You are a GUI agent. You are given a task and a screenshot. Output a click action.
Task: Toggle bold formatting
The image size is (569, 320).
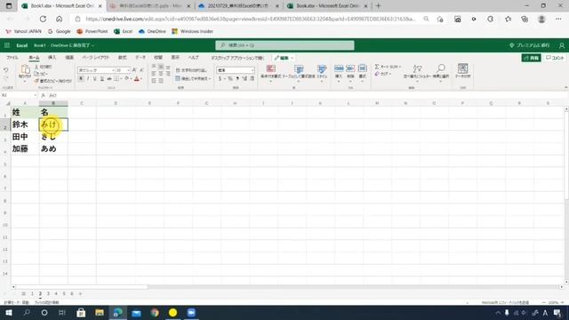(x=81, y=79)
